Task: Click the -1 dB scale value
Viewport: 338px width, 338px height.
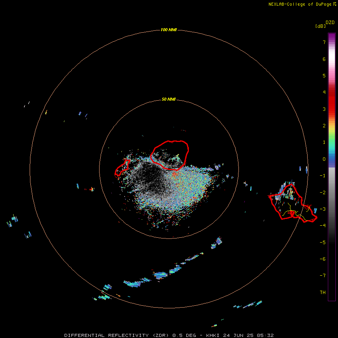Action: click(323, 176)
